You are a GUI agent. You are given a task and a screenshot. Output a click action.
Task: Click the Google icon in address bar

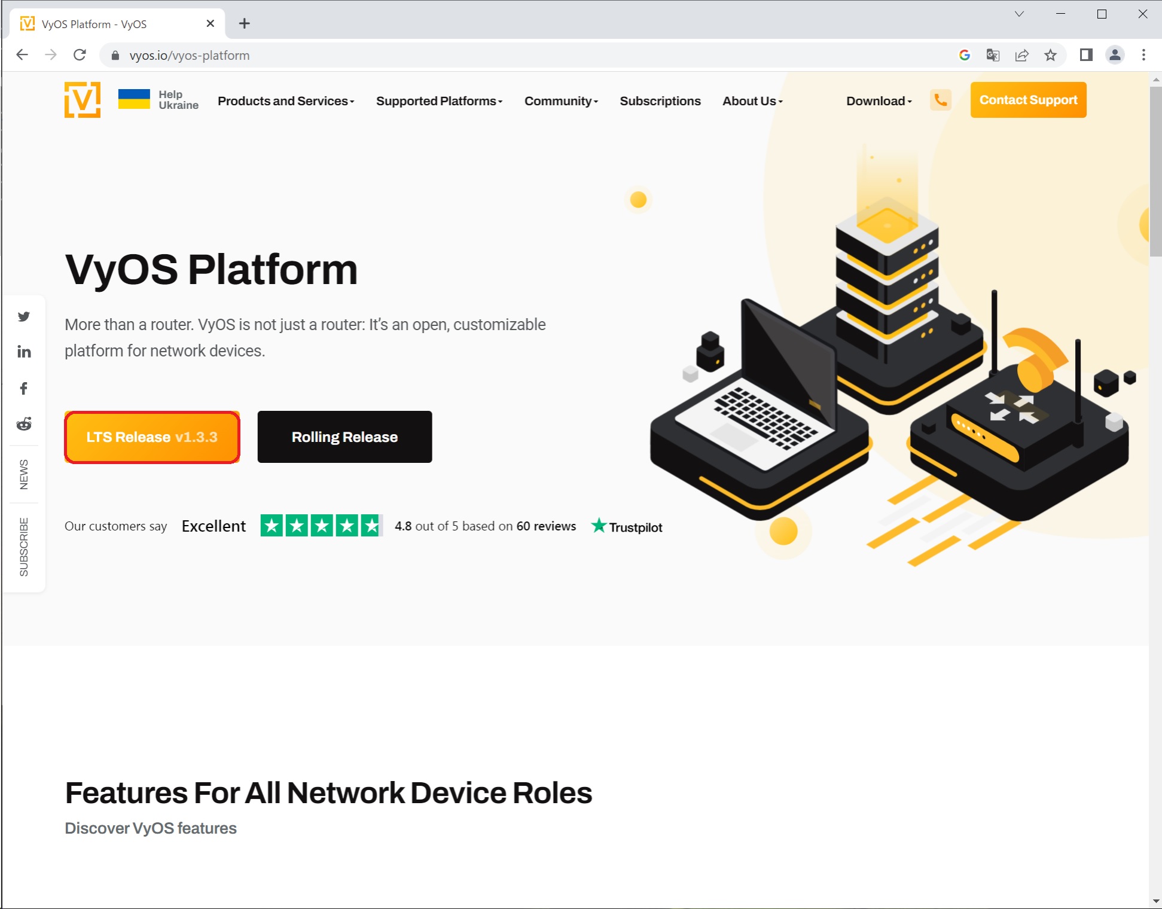click(964, 55)
